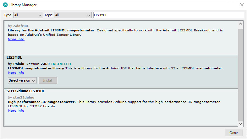
Task: Select the STM32duino LIS3MDL library title
Action: (x=25, y=91)
